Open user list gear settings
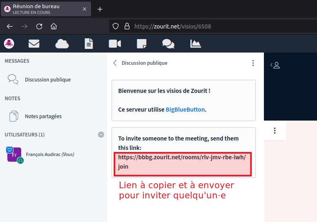This screenshot has width=317, height=222. [x=101, y=135]
